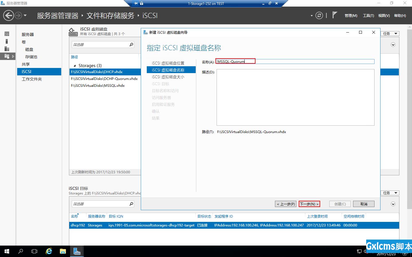Viewport: 412px width, 257px height.
Task: Go to iSCSI 虚拟磁盘位置 wizard step
Action: (x=168, y=63)
